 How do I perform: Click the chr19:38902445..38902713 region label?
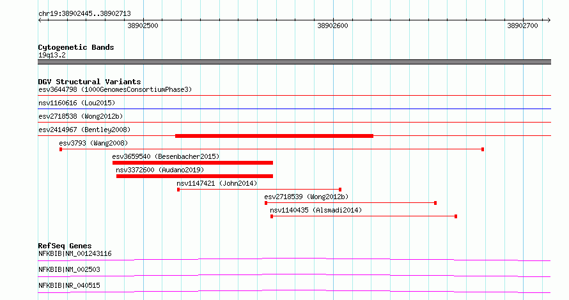(x=84, y=14)
